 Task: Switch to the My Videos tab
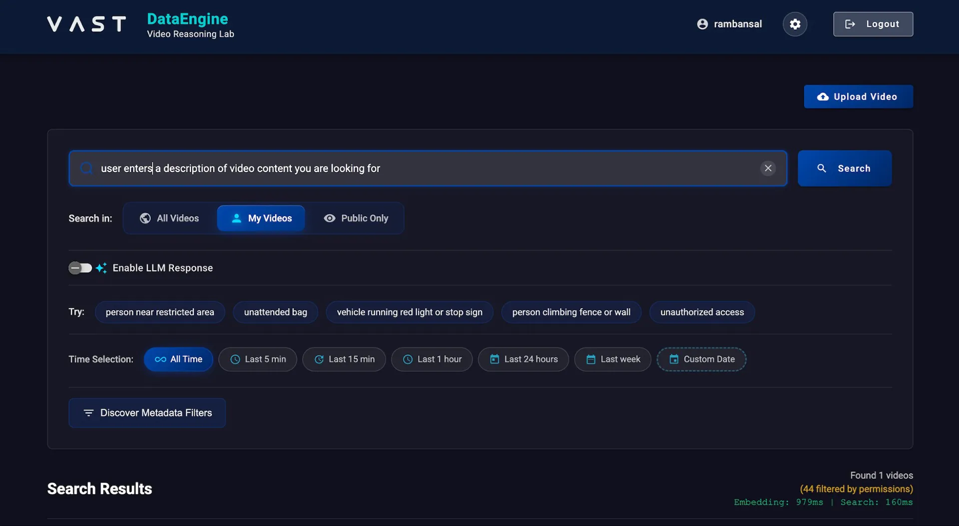click(260, 218)
